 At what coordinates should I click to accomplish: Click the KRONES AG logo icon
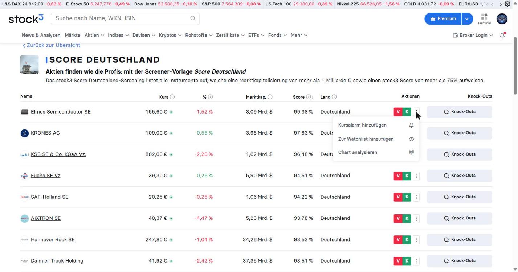(x=25, y=133)
